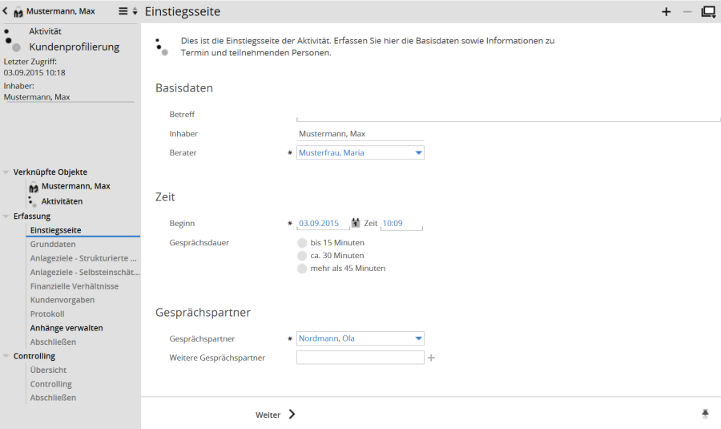Image resolution: width=721 pixels, height=429 pixels.
Task: Click the window layout icon top-right
Action: 708,11
